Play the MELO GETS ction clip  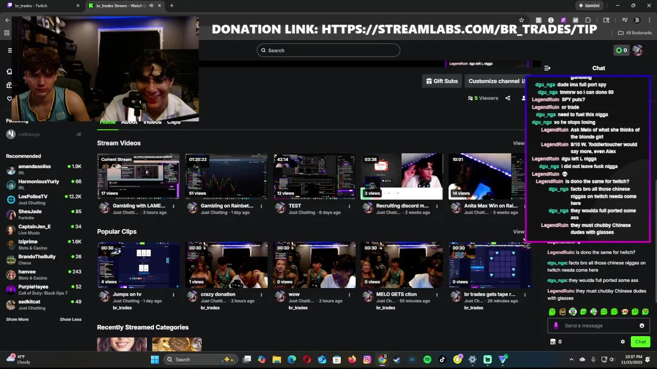(x=401, y=265)
